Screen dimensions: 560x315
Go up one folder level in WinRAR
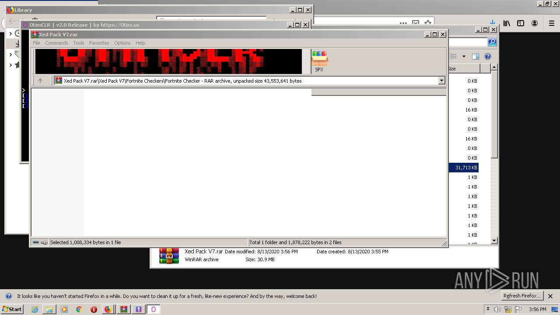pyautogui.click(x=40, y=80)
